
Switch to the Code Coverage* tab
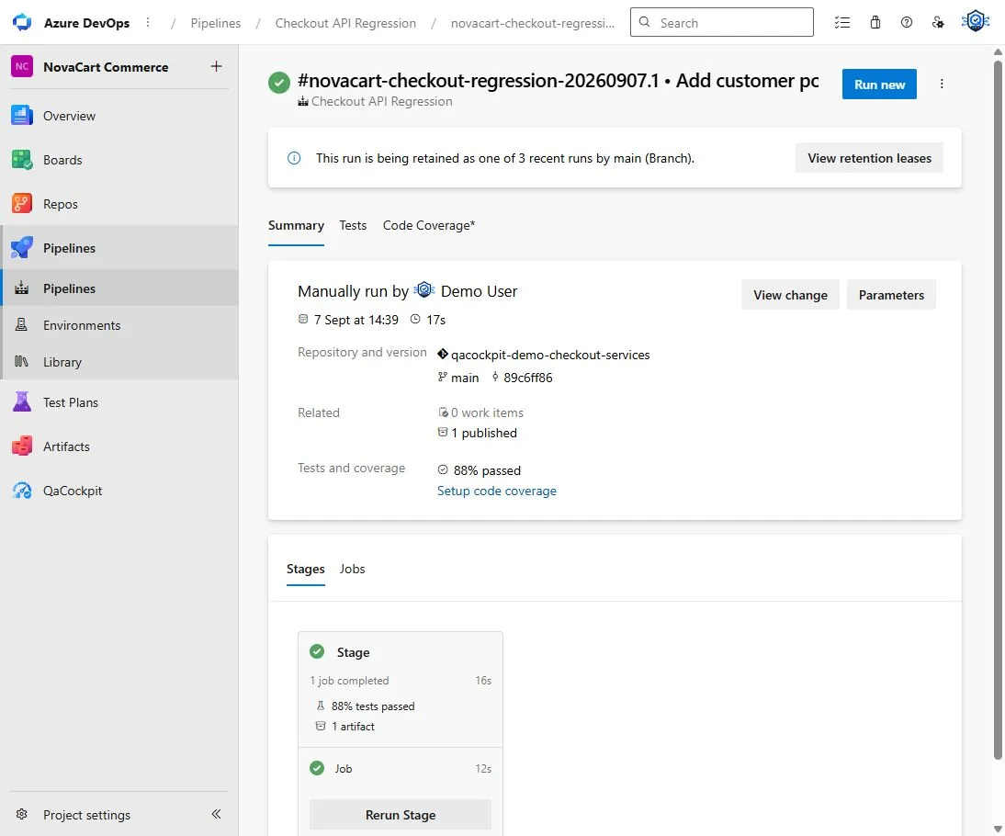pyautogui.click(x=429, y=226)
